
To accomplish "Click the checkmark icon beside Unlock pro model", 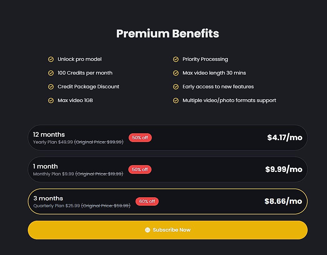I will (x=51, y=59).
